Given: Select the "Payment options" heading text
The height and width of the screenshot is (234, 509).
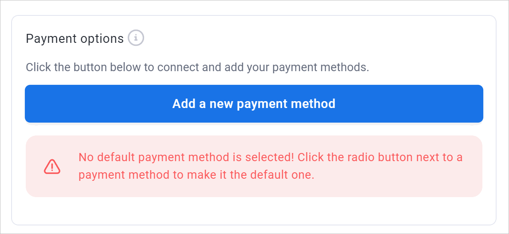Looking at the screenshot, I should tap(75, 39).
